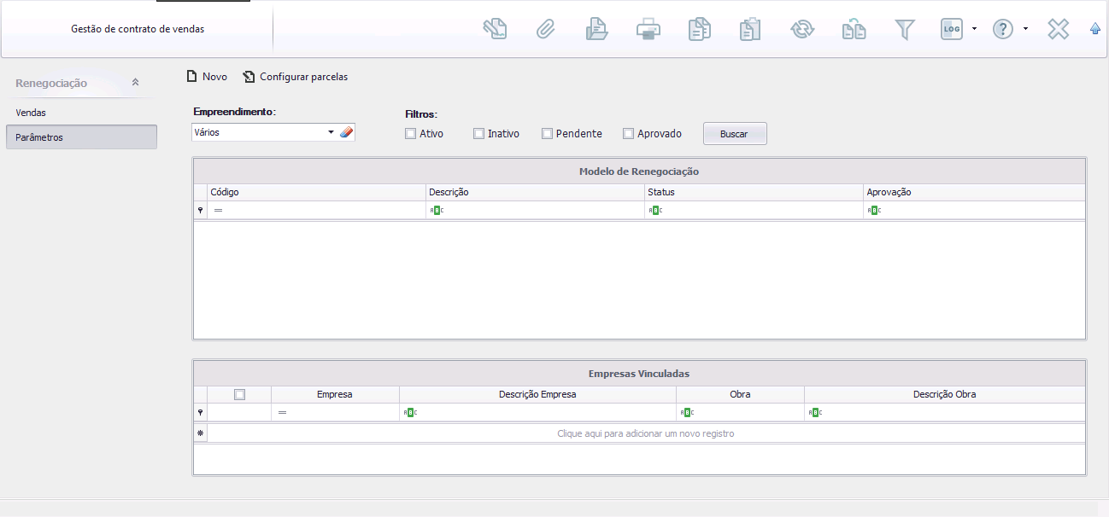Expand the LOG button dropdown arrow

tap(974, 29)
